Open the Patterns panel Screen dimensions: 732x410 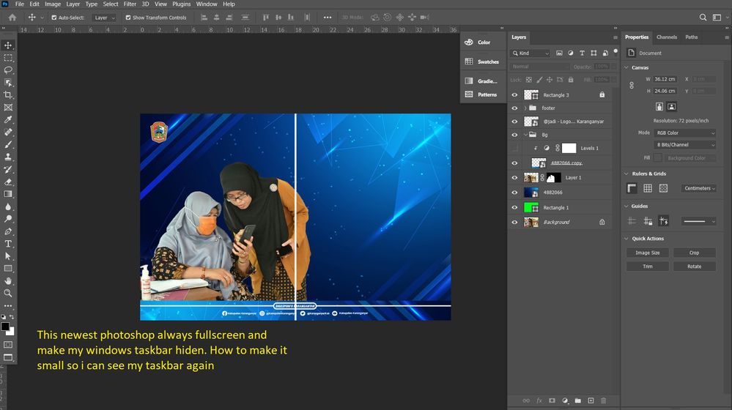(481, 94)
